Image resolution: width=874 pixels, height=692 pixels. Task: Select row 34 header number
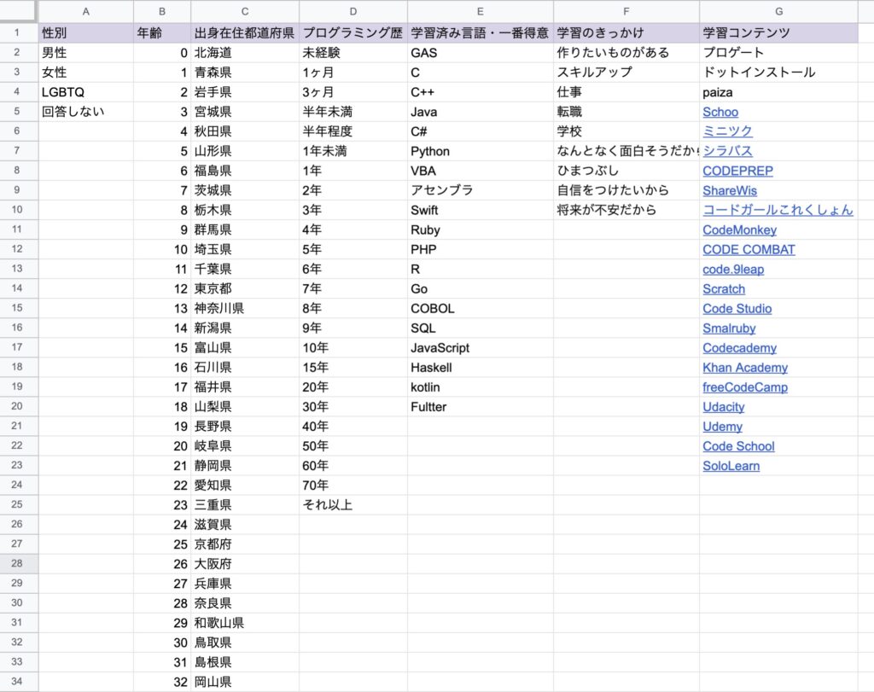(x=17, y=682)
